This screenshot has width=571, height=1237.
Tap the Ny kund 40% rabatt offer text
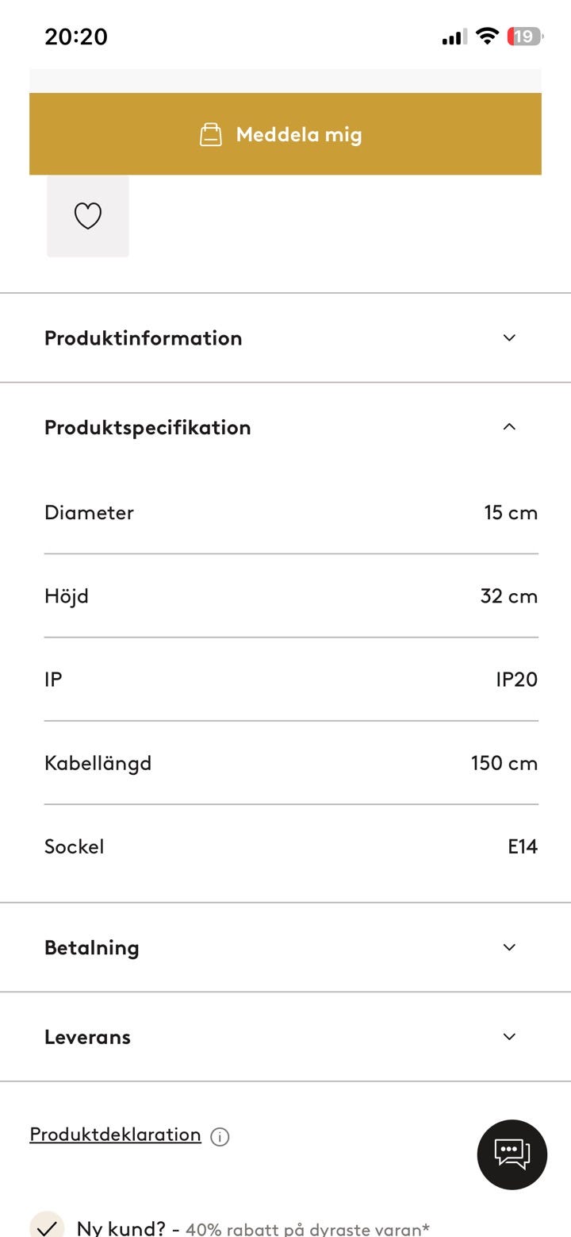pos(253,1228)
